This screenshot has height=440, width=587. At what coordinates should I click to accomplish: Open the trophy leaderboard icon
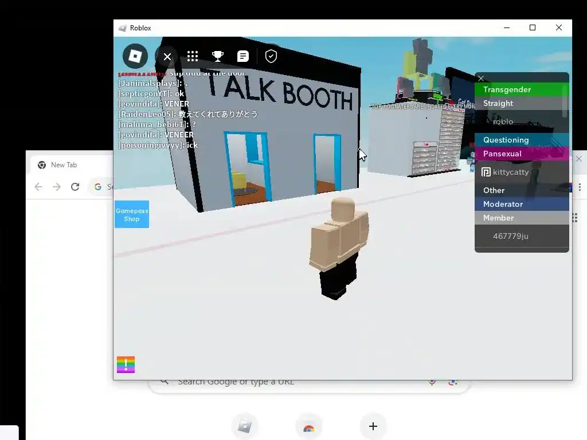(x=217, y=56)
